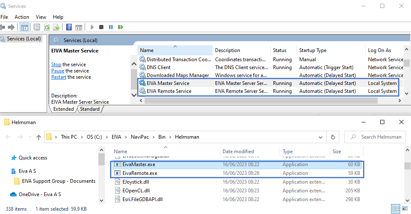The height and width of the screenshot is (214, 411).
Task: Open Properties icon in Services toolbar
Action: [37, 27]
